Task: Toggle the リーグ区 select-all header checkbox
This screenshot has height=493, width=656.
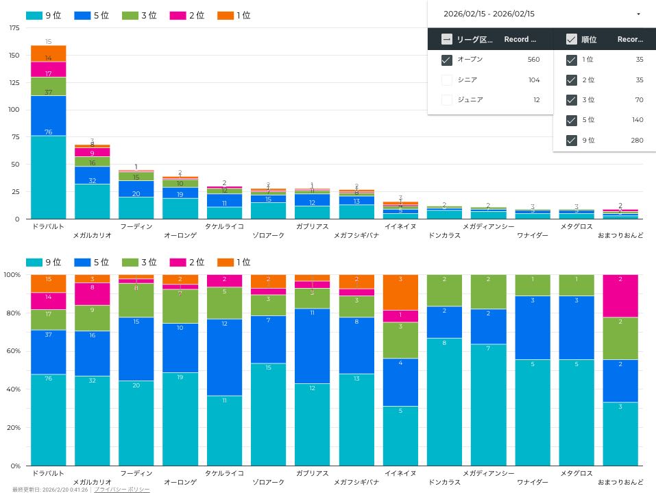Action: click(446, 39)
